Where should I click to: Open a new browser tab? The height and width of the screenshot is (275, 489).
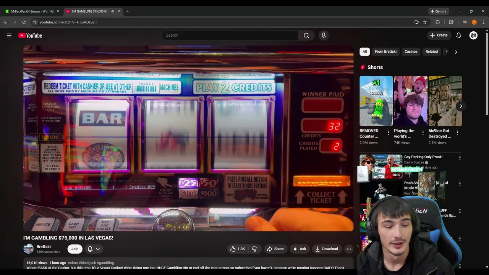(128, 11)
